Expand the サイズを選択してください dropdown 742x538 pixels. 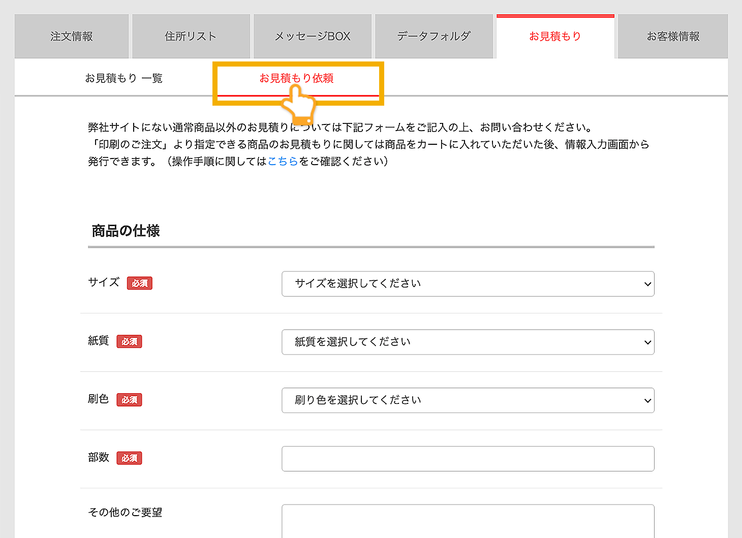pyautogui.click(x=468, y=284)
